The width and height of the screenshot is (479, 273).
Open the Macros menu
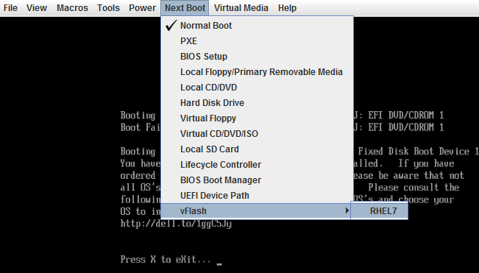(72, 8)
